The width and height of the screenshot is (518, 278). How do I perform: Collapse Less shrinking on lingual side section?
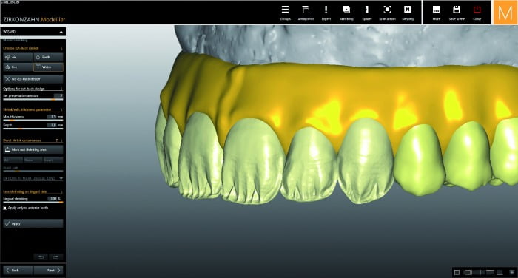(61, 191)
